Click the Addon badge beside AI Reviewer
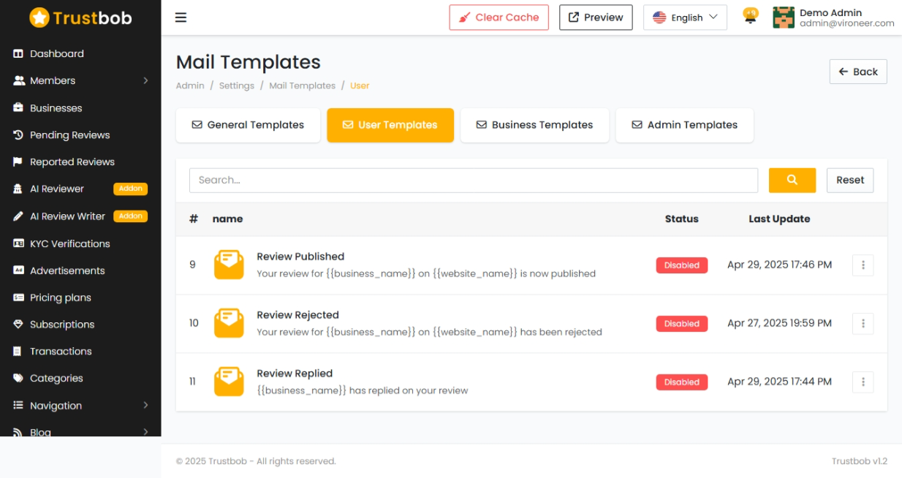The height and width of the screenshot is (478, 902). pyautogui.click(x=130, y=189)
